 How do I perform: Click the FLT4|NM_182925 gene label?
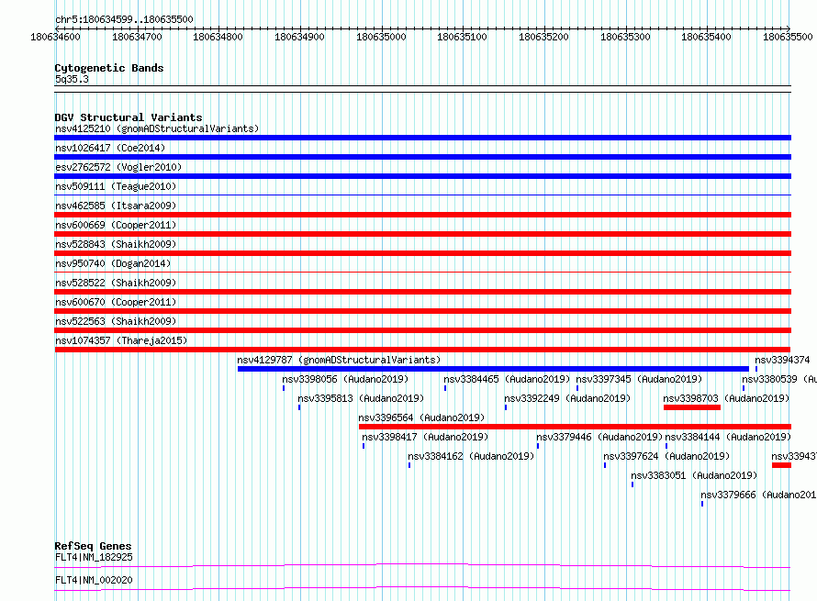94,557
